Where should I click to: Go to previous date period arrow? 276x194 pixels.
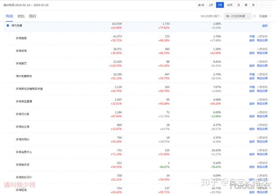coord(261,5)
